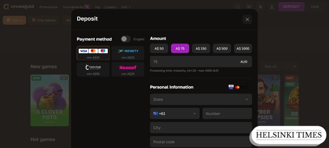Click the Hot games heading
Screen dimensions: 329x148
[43, 139]
